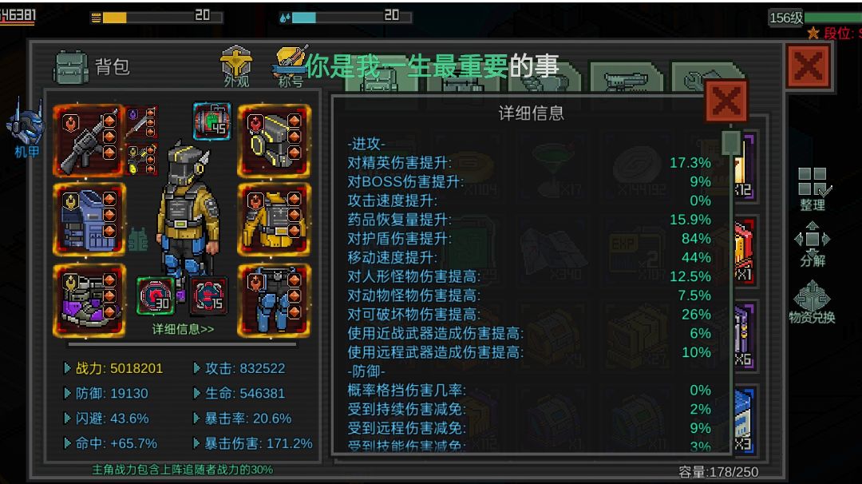Expand the 攻击 attack stat arrow
This screenshot has width=862, height=484.
point(197,368)
